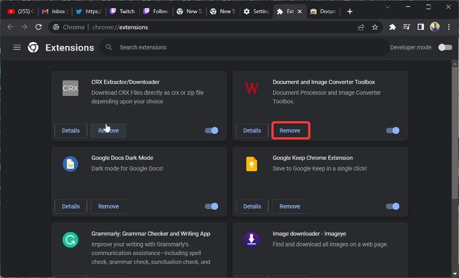Toggle Developer mode switch

click(445, 47)
